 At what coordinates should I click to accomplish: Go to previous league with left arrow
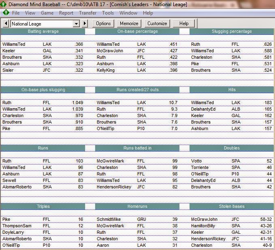(6, 24)
